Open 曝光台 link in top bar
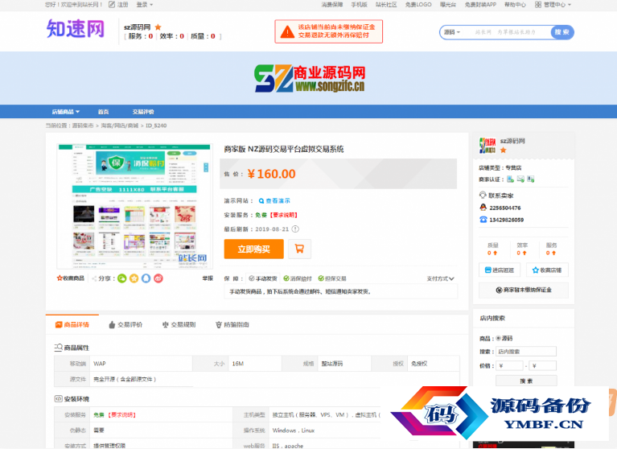Screen dimensions: 617x449 point(448,5)
